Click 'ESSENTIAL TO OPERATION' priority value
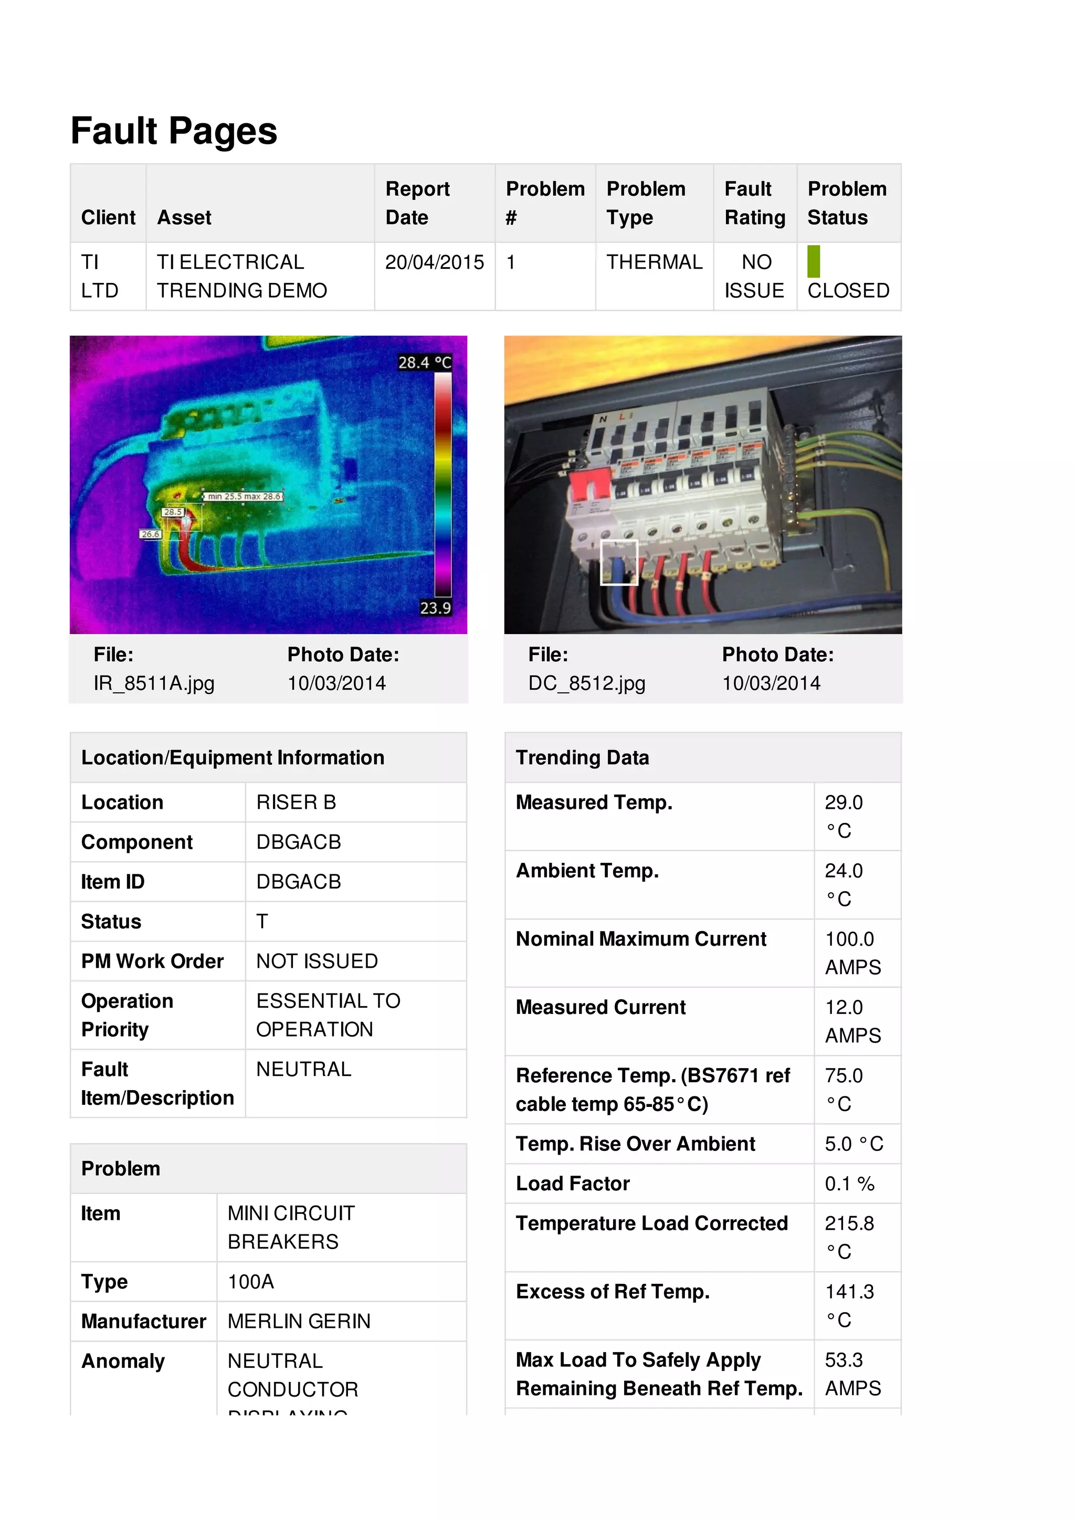 [329, 1015]
